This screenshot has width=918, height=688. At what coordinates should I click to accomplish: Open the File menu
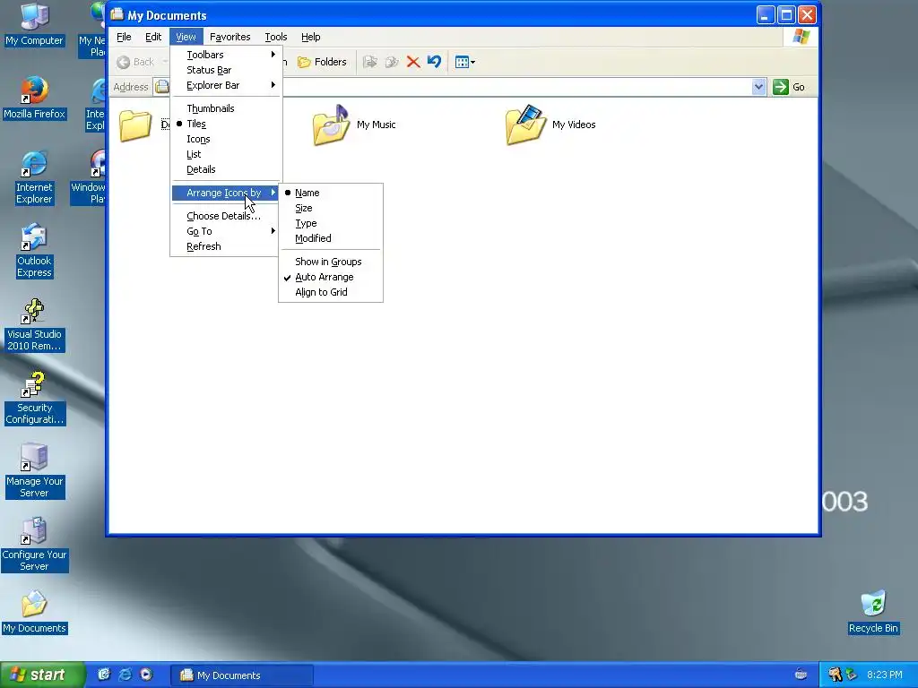point(124,37)
